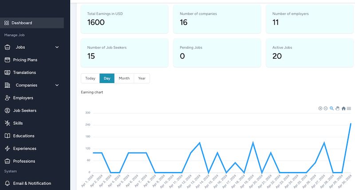Click the Total Earnings in USD card

[125, 19]
